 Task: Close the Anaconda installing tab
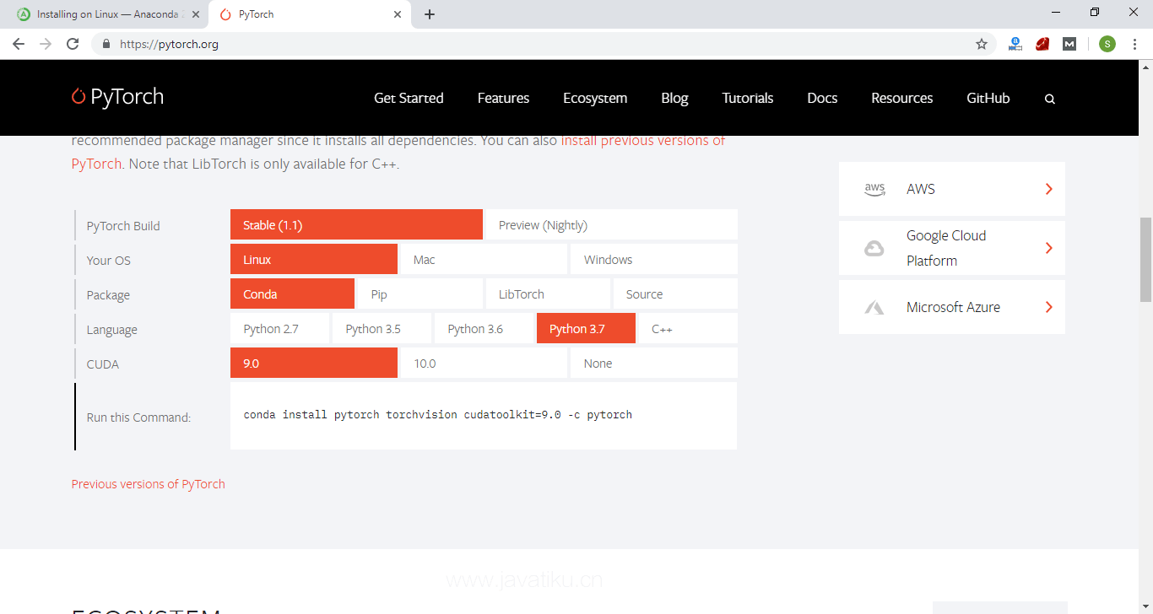[196, 14]
